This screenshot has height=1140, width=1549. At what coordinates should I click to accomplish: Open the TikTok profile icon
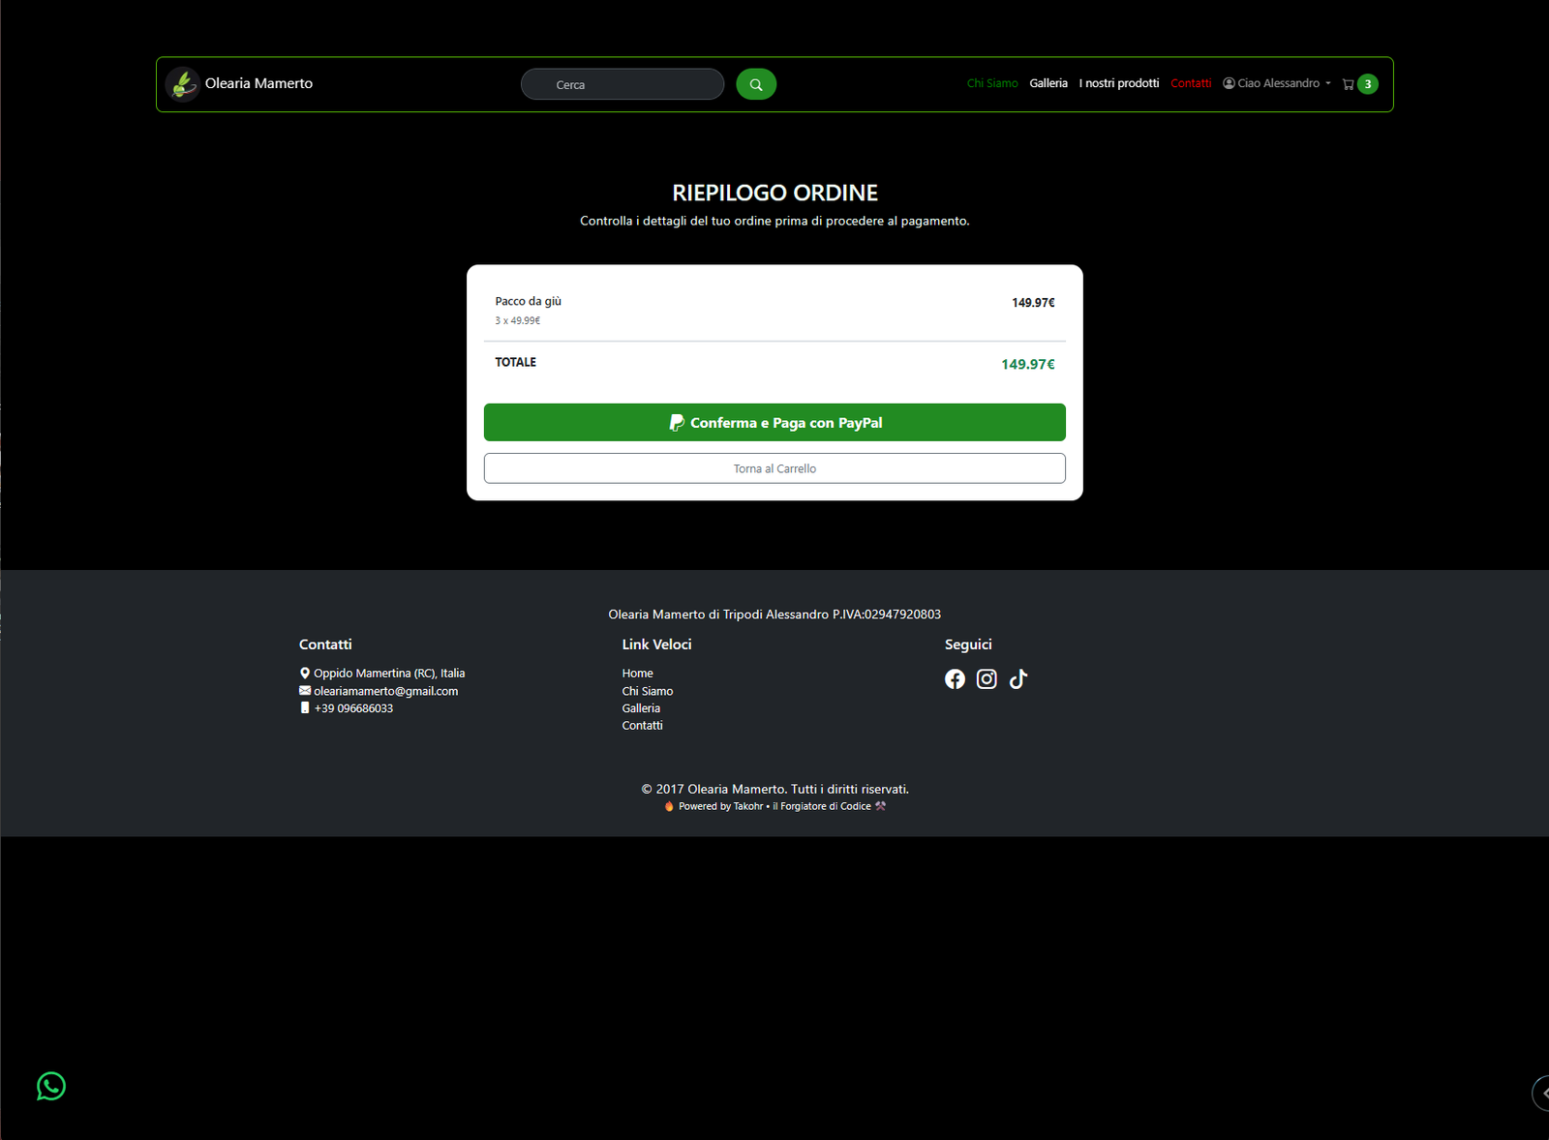1017,678
